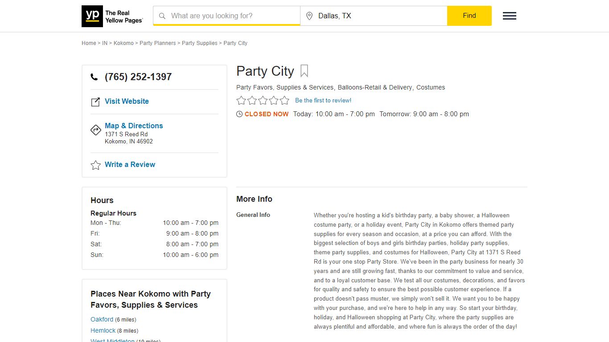The image size is (609, 342).
Task: Click the address 1371 S Reed Rd
Action: pyautogui.click(x=126, y=134)
